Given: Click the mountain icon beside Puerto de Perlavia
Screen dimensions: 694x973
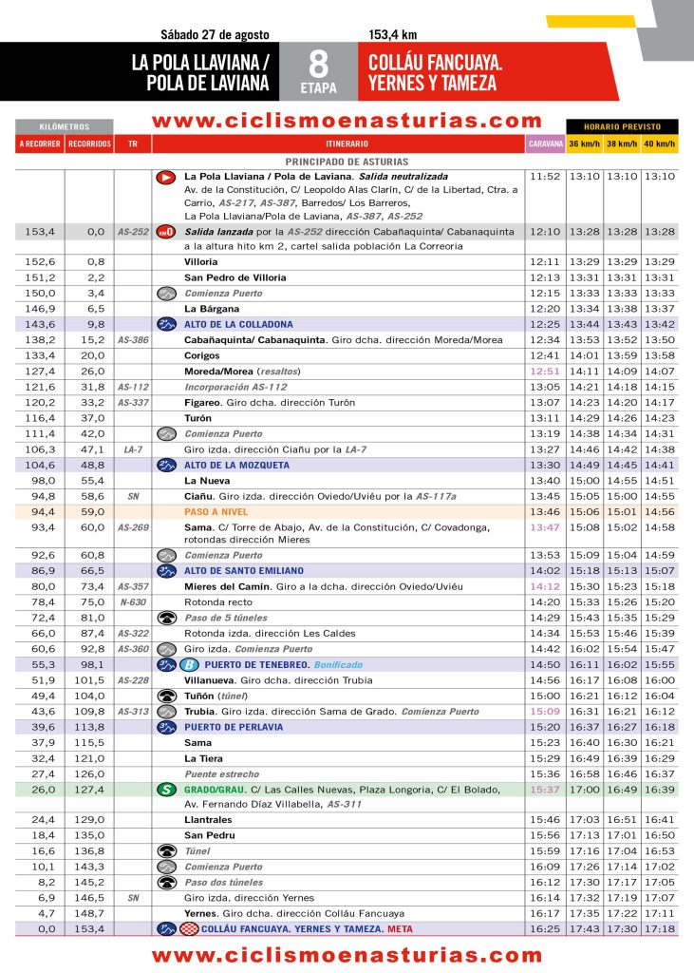Looking at the screenshot, I should [166, 727].
